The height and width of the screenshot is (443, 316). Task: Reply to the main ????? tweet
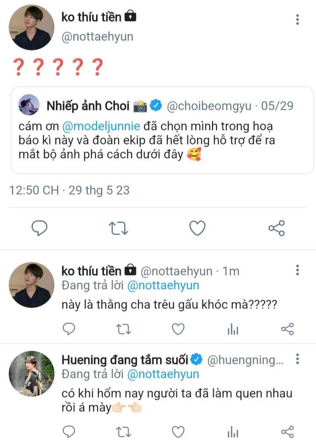[x=39, y=228]
